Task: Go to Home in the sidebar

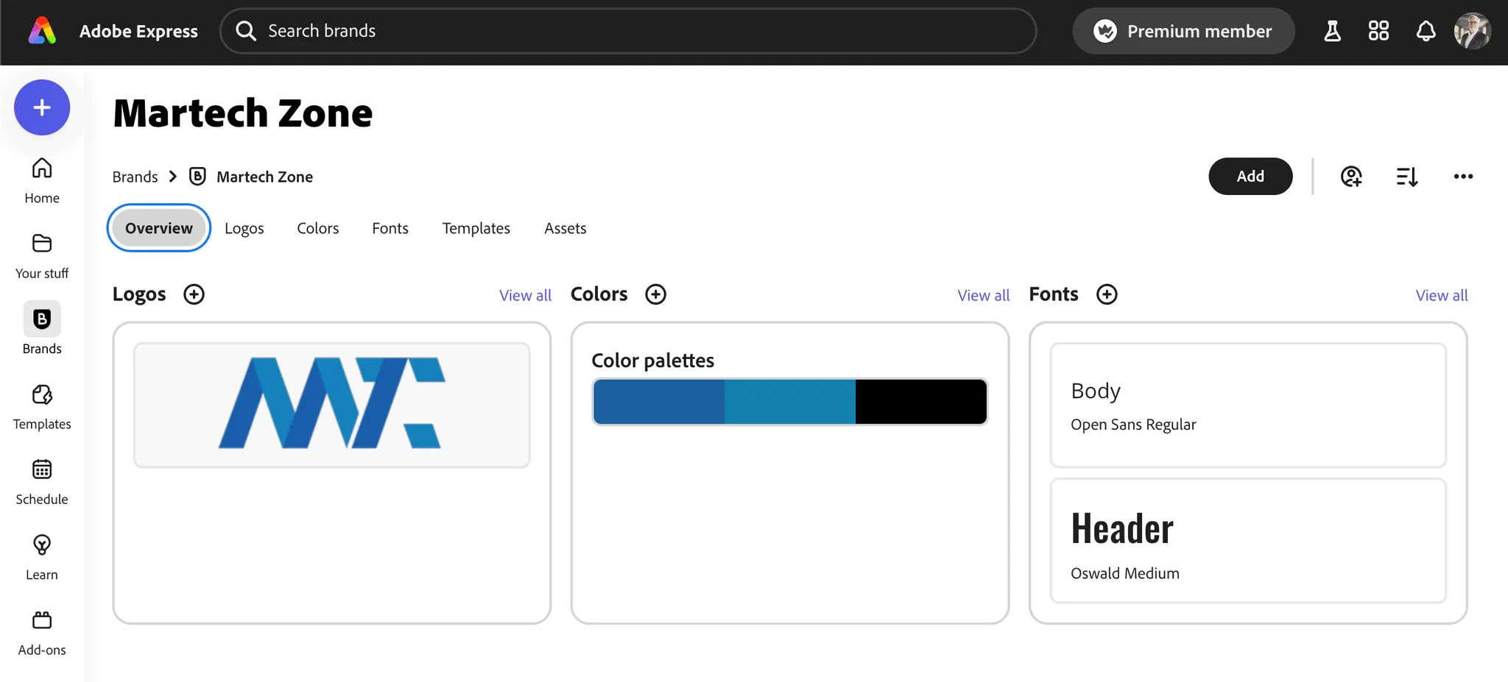Action: pos(42,181)
